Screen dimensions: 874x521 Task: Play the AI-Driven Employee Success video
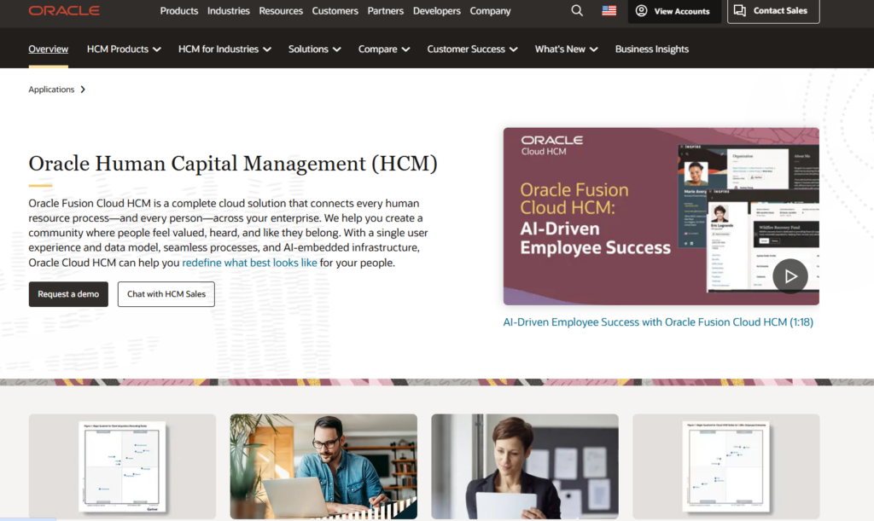[790, 276]
